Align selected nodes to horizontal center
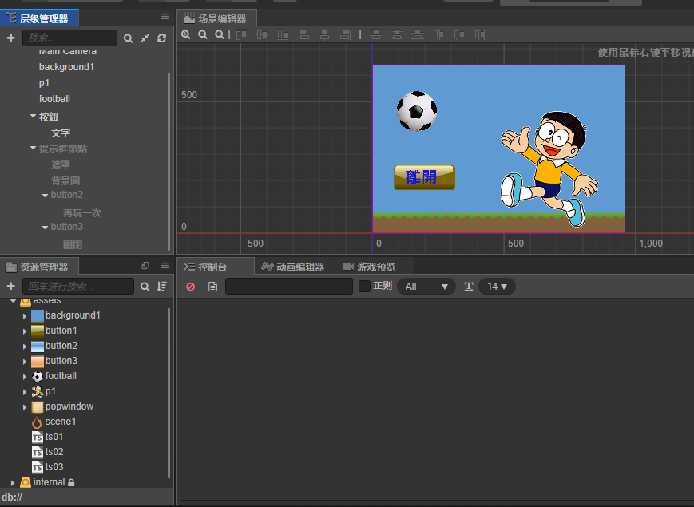 (x=324, y=34)
